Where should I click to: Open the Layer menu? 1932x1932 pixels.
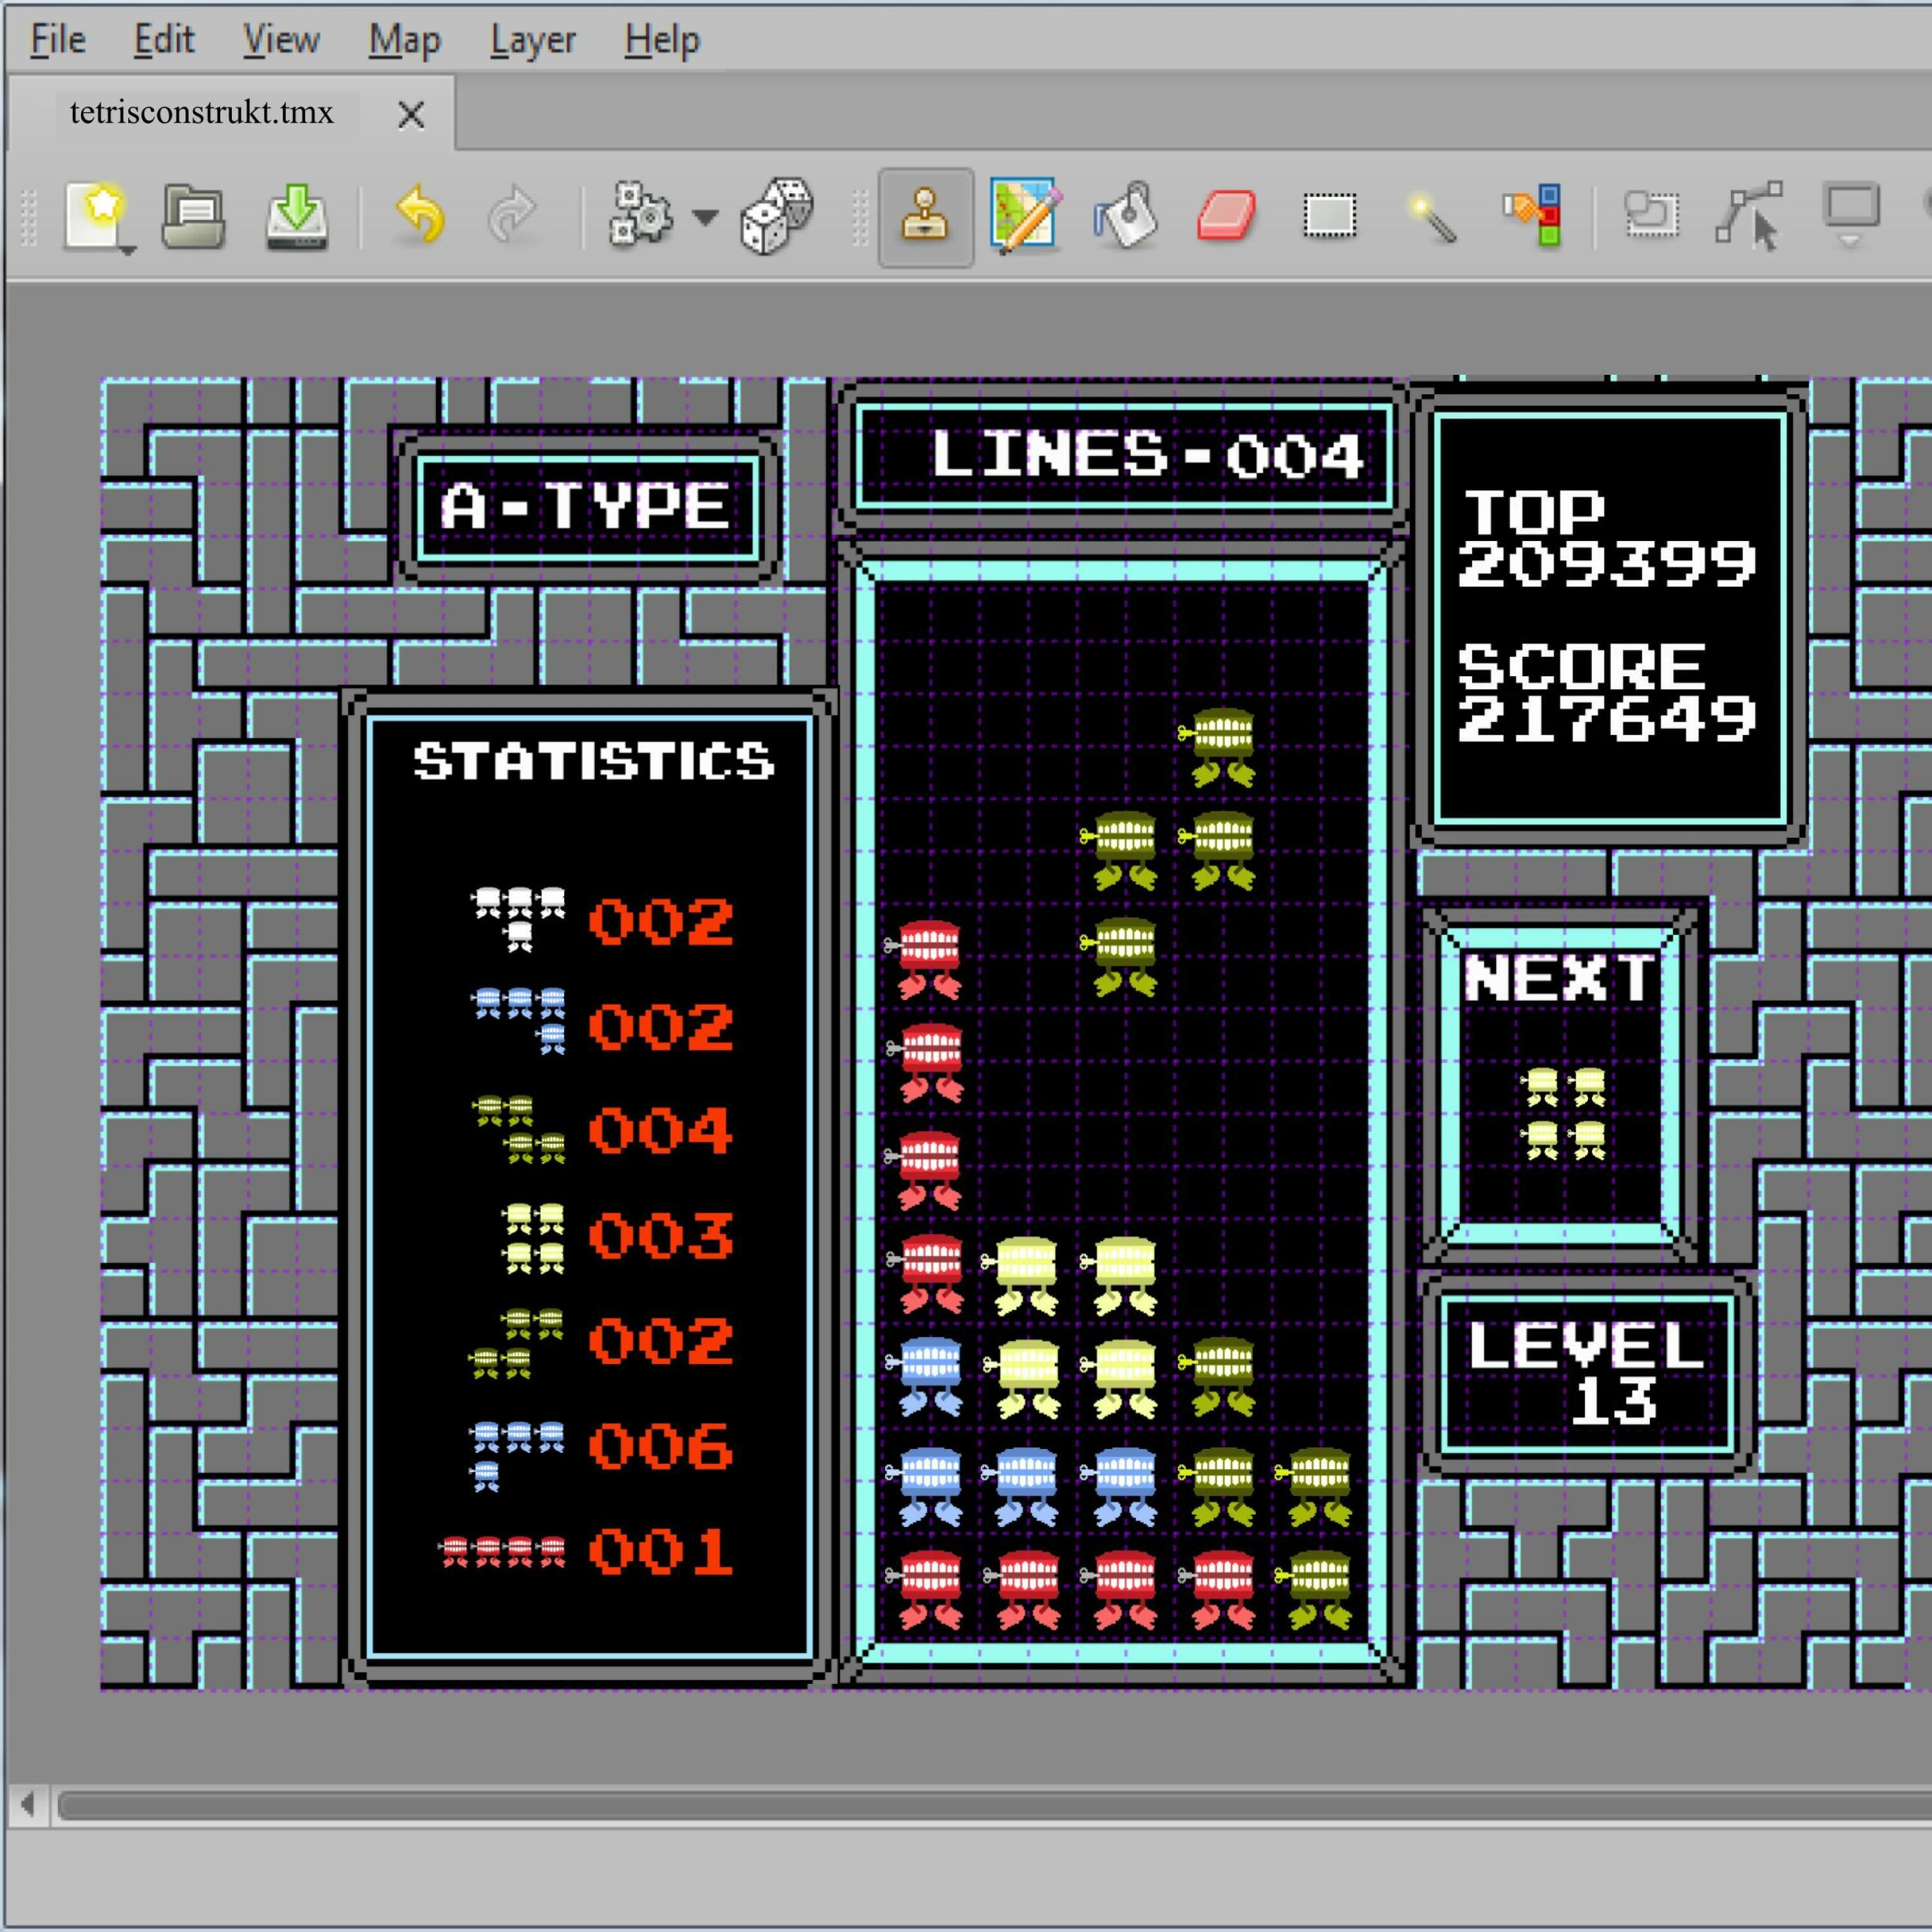pyautogui.click(x=532, y=40)
